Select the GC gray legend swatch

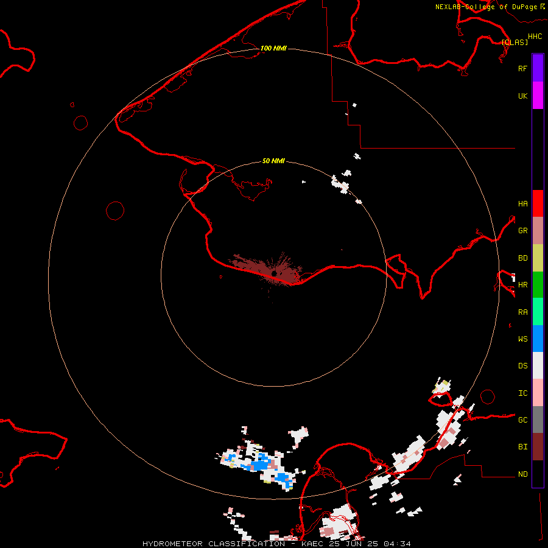click(x=538, y=420)
